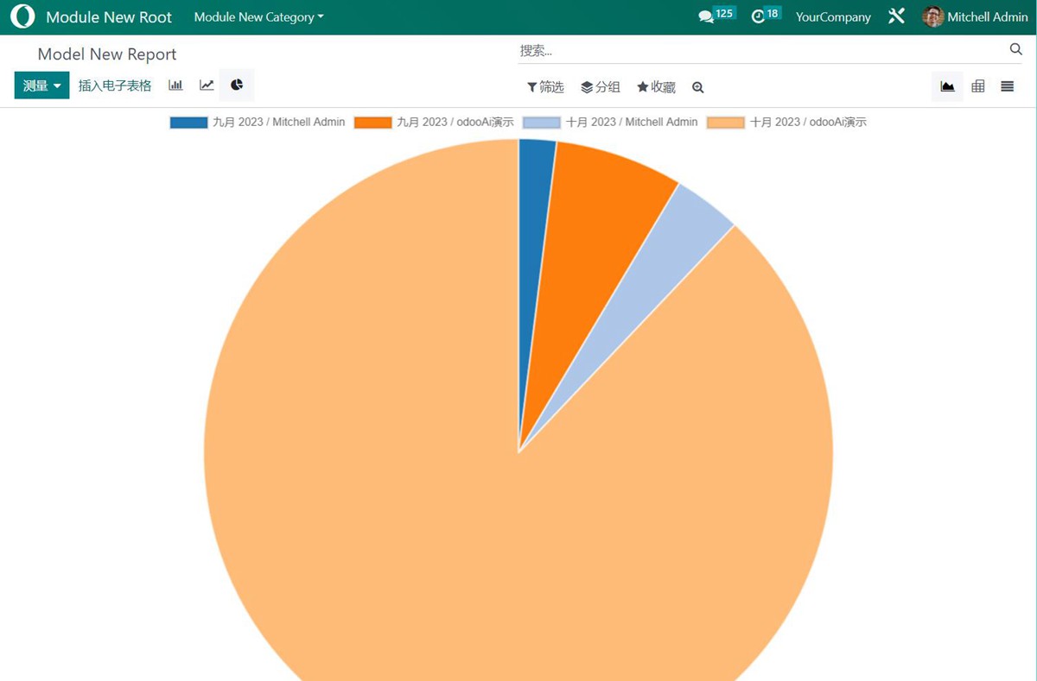Open the zoom search icon in control panel
Screen dimensions: 1037x681
point(697,87)
